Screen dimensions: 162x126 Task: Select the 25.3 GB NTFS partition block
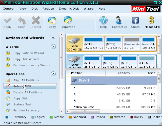point(92,62)
